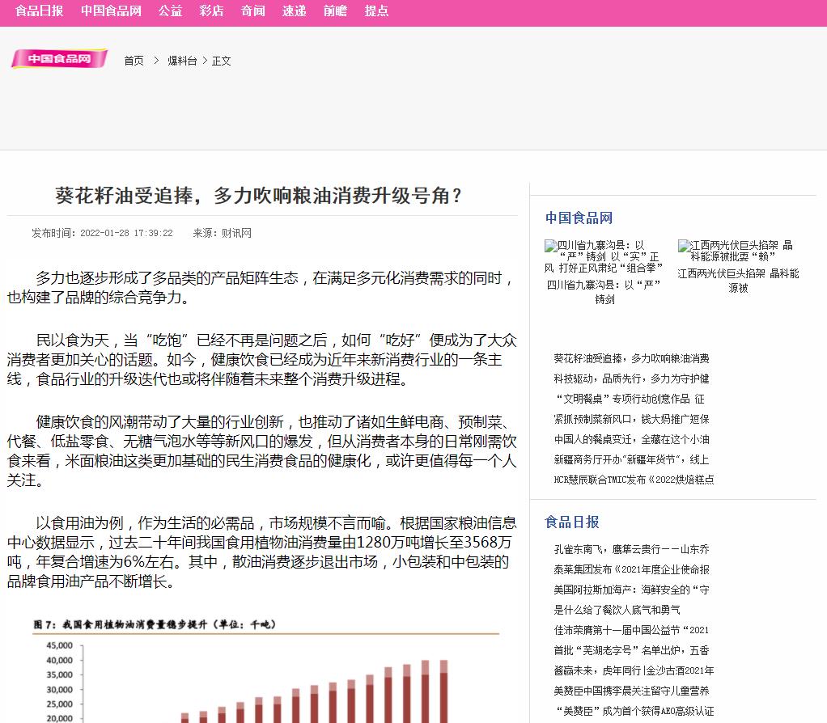827x723 pixels.
Task: Click 正文 breadcrumb text
Action: pyautogui.click(x=222, y=61)
